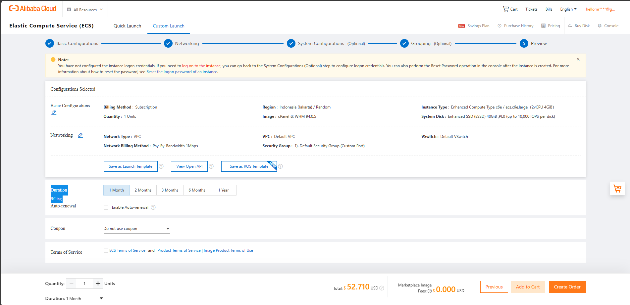Click the Networking step checkmark

tap(168, 43)
